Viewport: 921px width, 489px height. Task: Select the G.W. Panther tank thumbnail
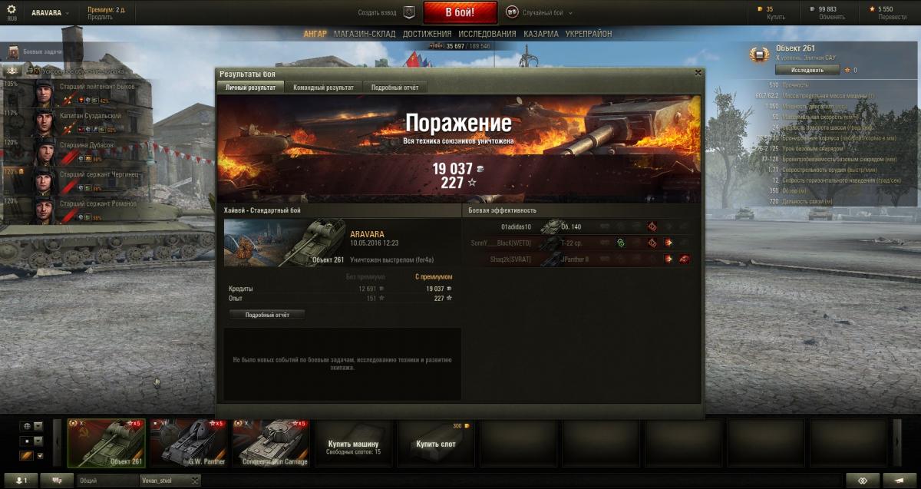click(188, 443)
